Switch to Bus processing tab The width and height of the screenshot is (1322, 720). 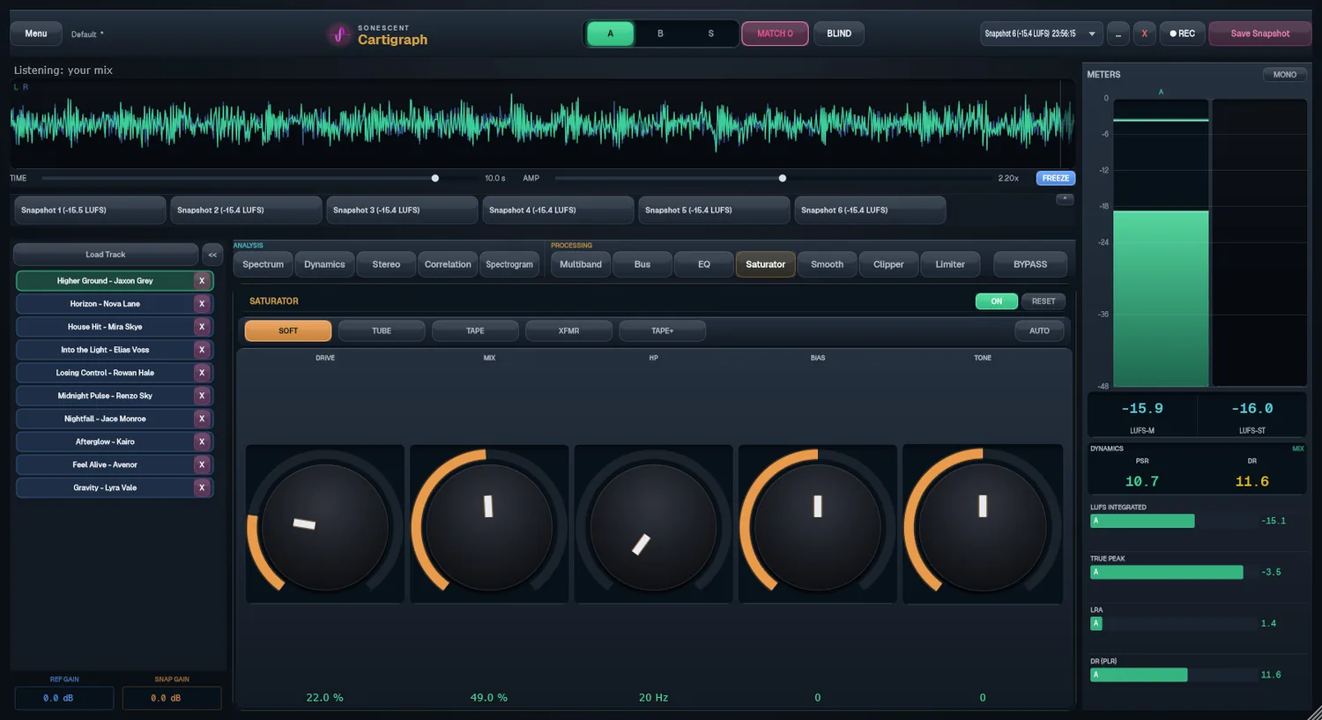coord(642,264)
